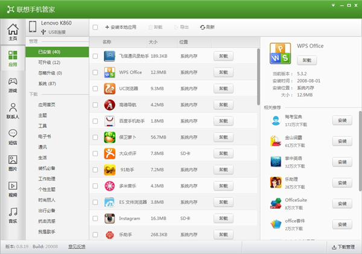Viewport: 362px width, 254px height.
Task: Click 卸载 button for 大众点评 row
Action: (x=223, y=153)
